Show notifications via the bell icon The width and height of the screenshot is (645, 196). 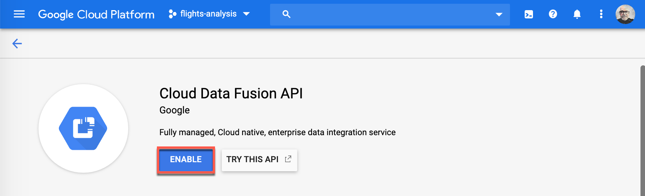click(x=577, y=14)
